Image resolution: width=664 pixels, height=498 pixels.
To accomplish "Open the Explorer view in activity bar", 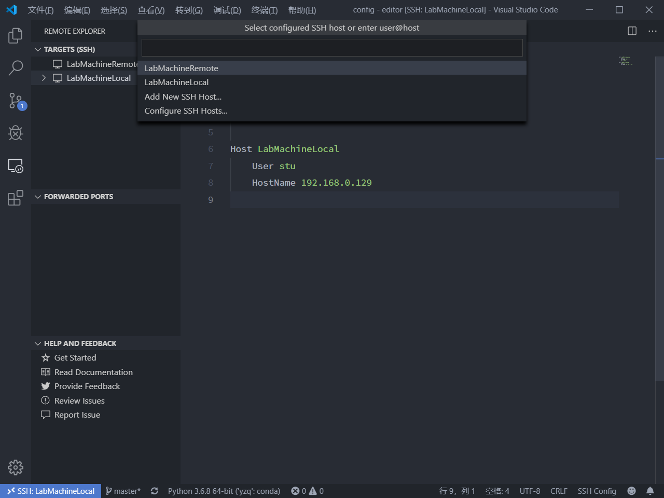I will tap(16, 36).
